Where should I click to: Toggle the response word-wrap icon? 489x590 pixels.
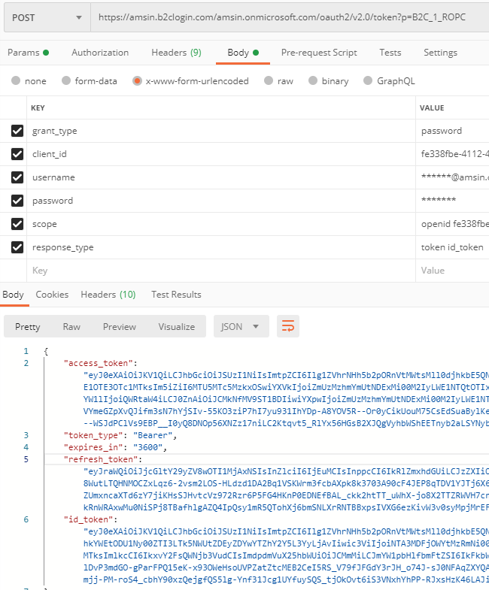pyautogui.click(x=288, y=326)
